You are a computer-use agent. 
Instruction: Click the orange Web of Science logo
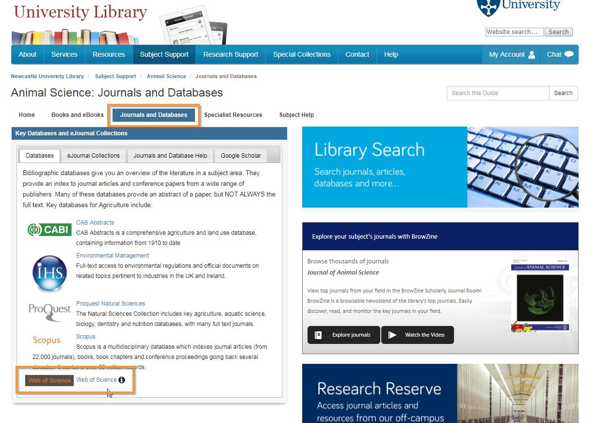tap(49, 380)
